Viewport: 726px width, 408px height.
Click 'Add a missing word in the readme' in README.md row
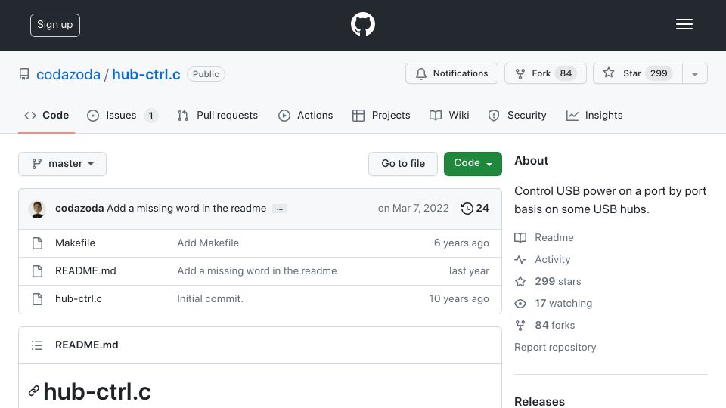coord(257,271)
